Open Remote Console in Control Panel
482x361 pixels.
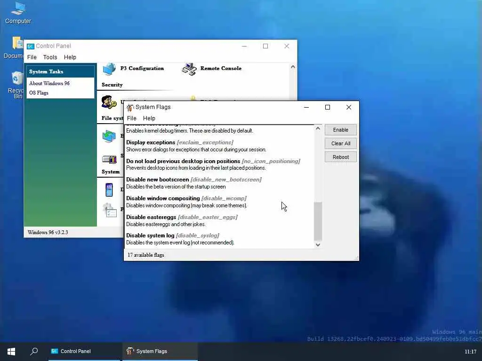point(211,69)
